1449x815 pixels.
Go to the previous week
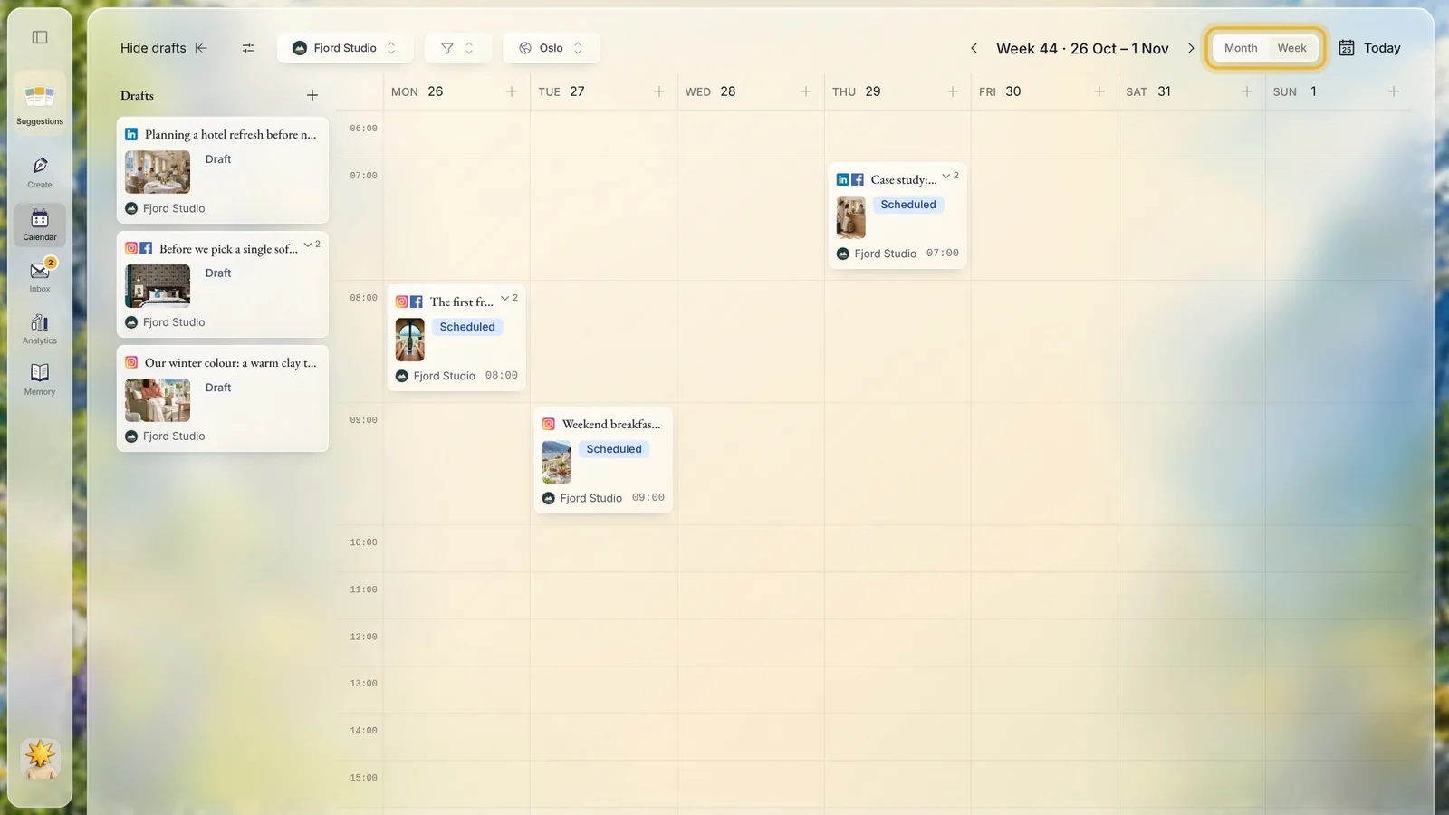coord(974,48)
